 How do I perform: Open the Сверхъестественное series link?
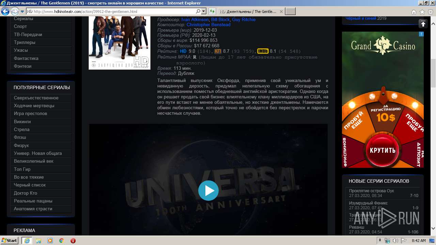coord(41,98)
